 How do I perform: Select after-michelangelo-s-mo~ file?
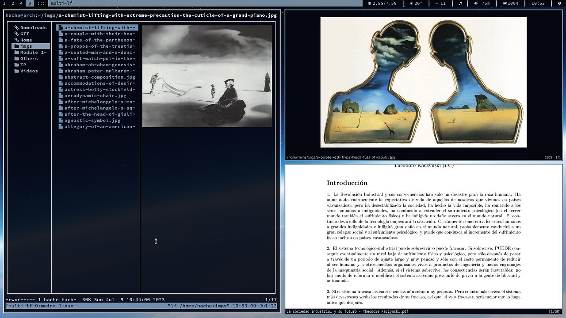[97, 102]
